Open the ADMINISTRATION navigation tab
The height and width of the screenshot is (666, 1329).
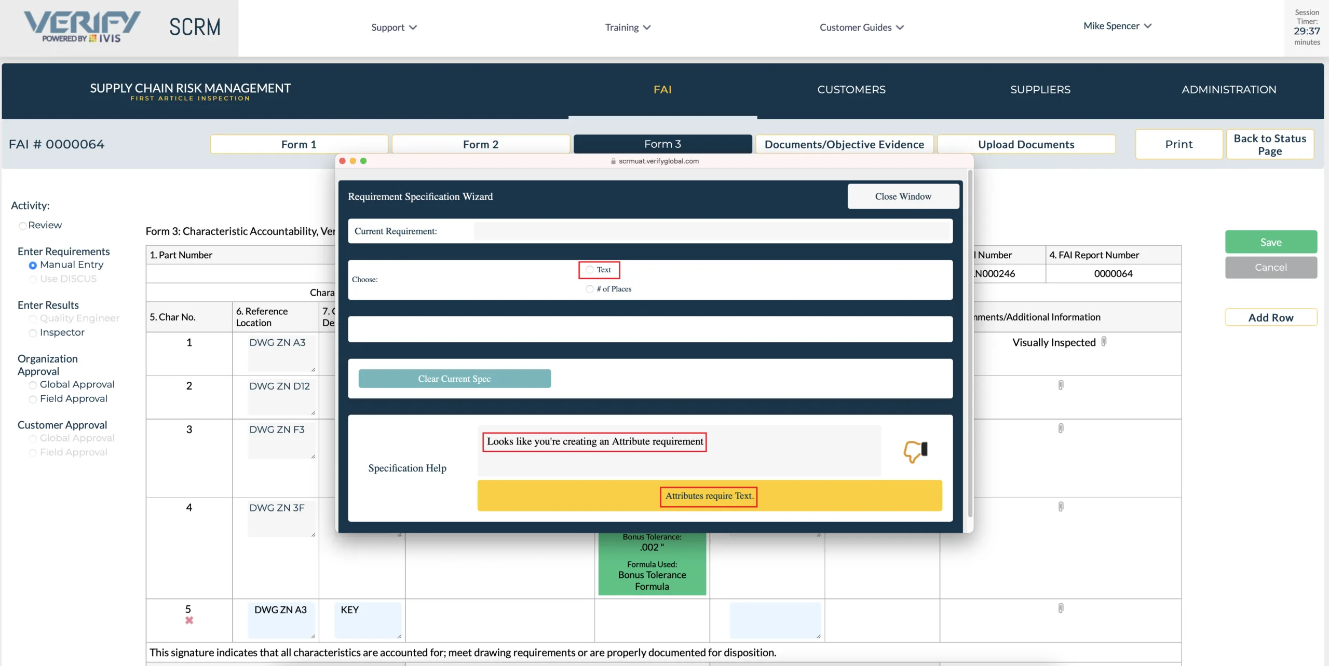click(x=1229, y=90)
